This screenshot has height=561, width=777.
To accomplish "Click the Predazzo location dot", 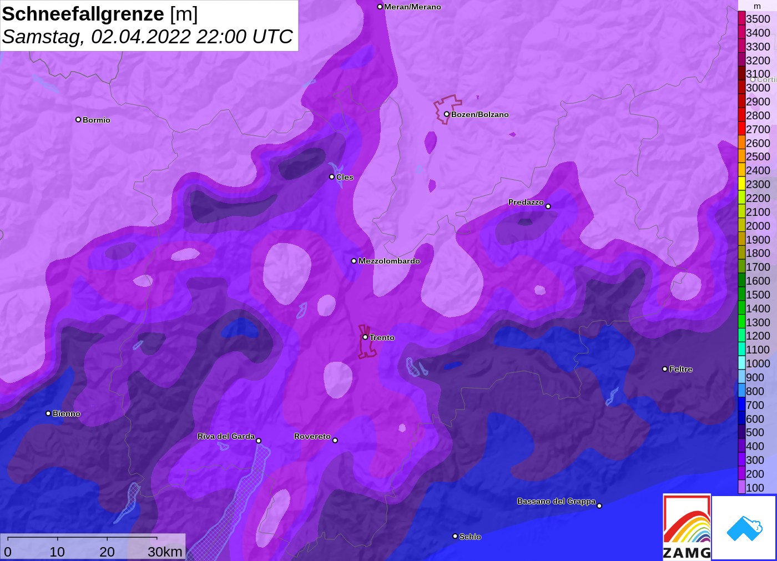I will [x=548, y=206].
